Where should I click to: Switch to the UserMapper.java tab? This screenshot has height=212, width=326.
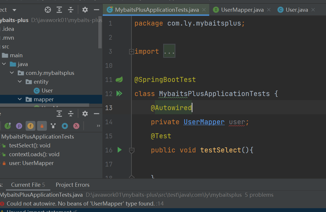[x=242, y=10]
